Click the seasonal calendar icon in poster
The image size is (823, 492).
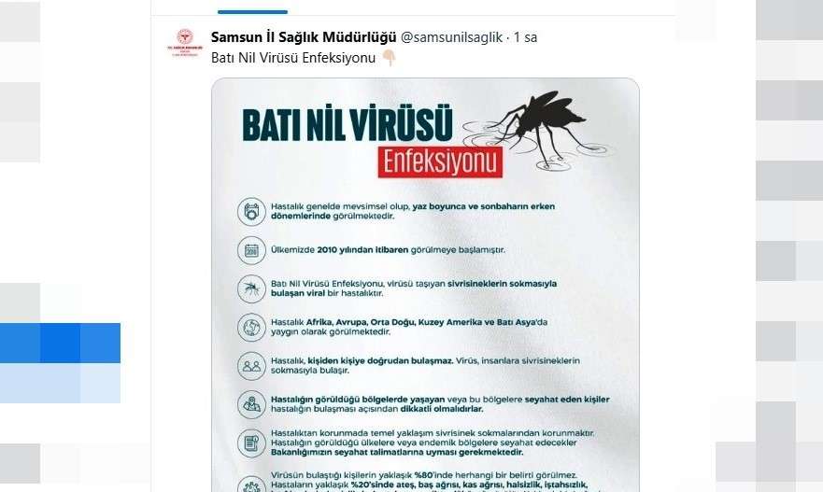pyautogui.click(x=251, y=211)
